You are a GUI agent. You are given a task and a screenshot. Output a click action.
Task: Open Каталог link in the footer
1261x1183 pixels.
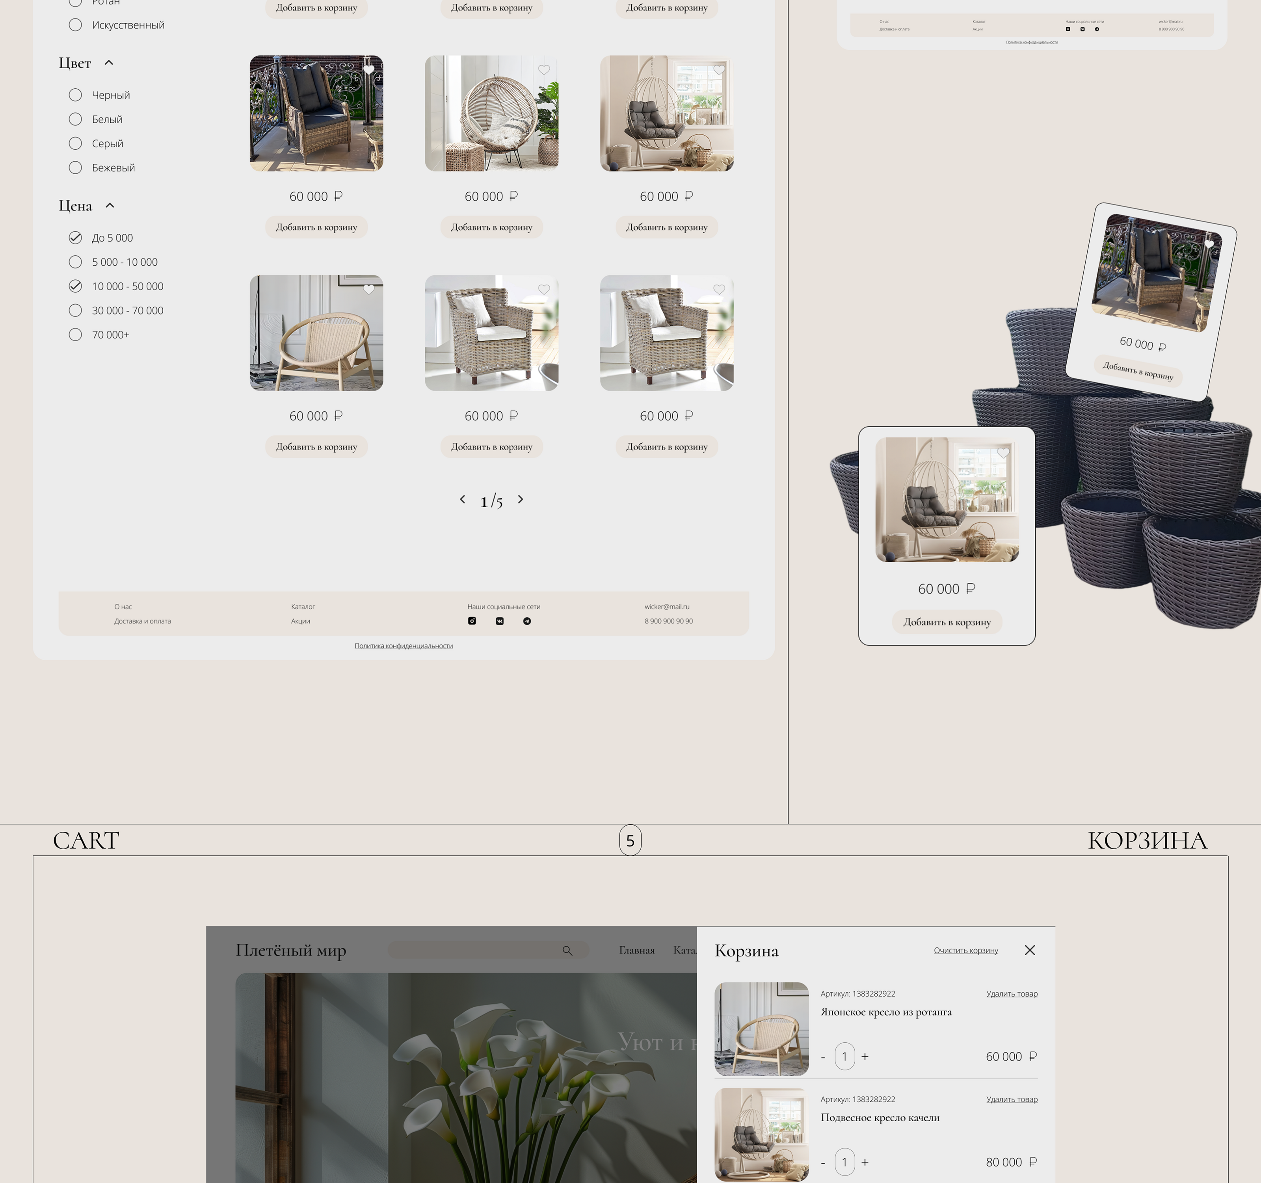pyautogui.click(x=303, y=606)
